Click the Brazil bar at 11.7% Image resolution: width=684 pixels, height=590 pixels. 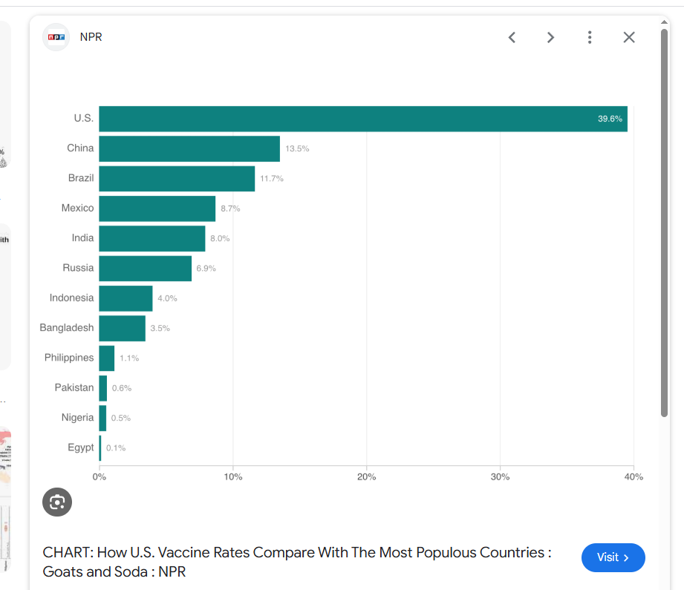(x=177, y=179)
